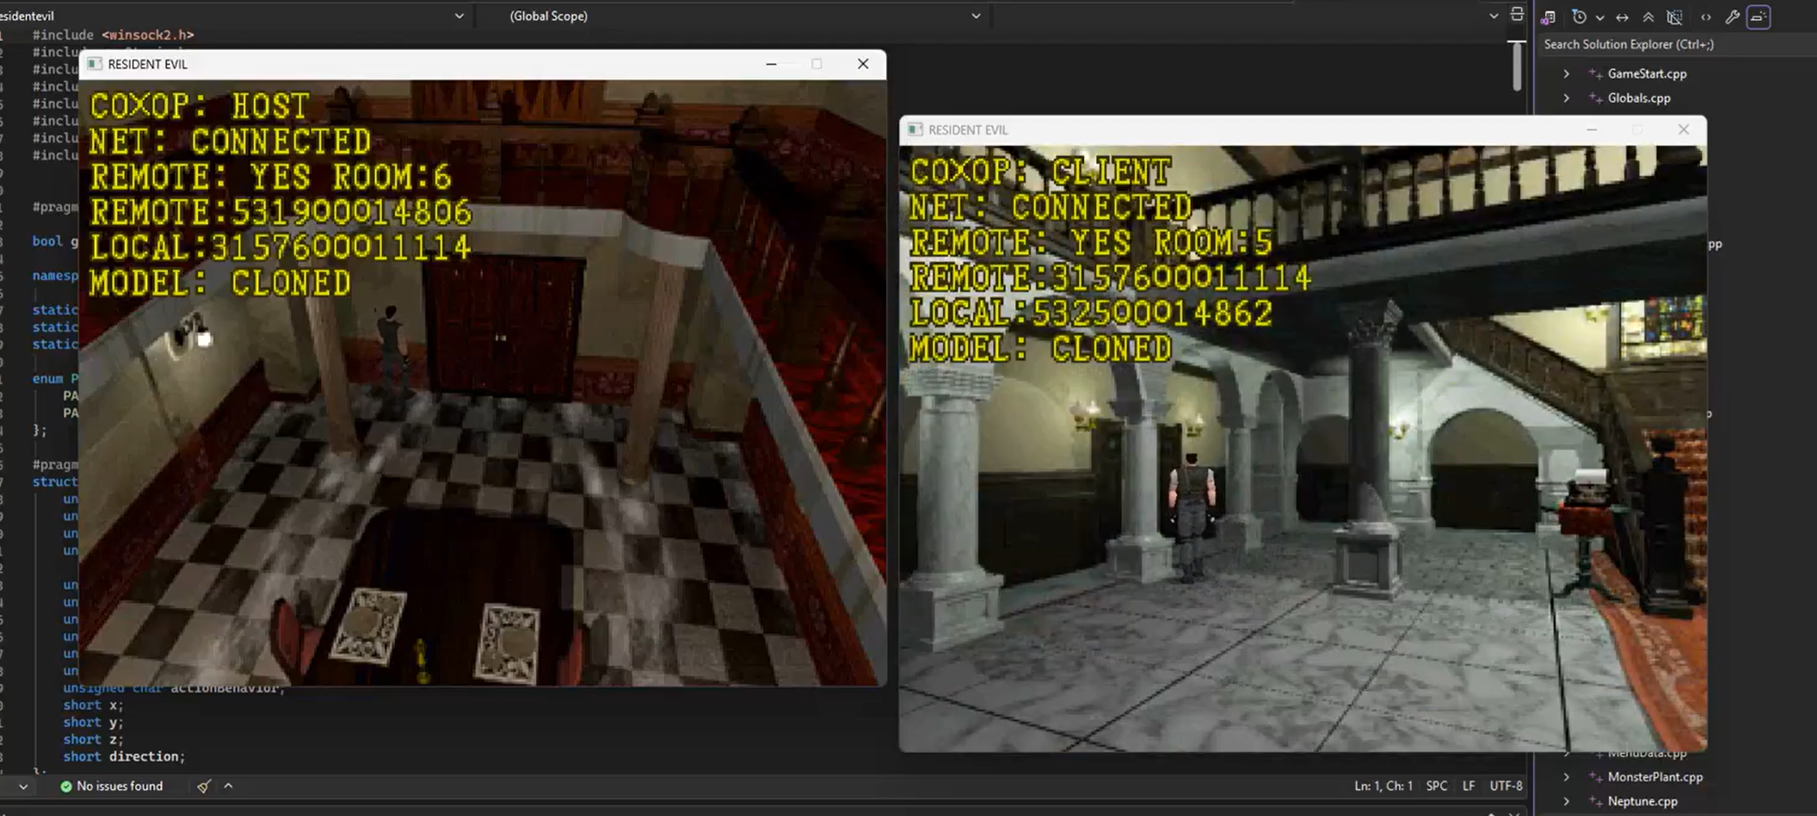Image resolution: width=1817 pixels, height=816 pixels.
Task: Maximize the host RESIDENT EVIL window
Action: click(817, 64)
